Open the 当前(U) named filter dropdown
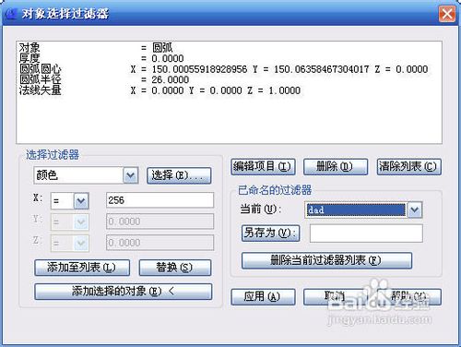This screenshot has width=461, height=347. (415, 210)
